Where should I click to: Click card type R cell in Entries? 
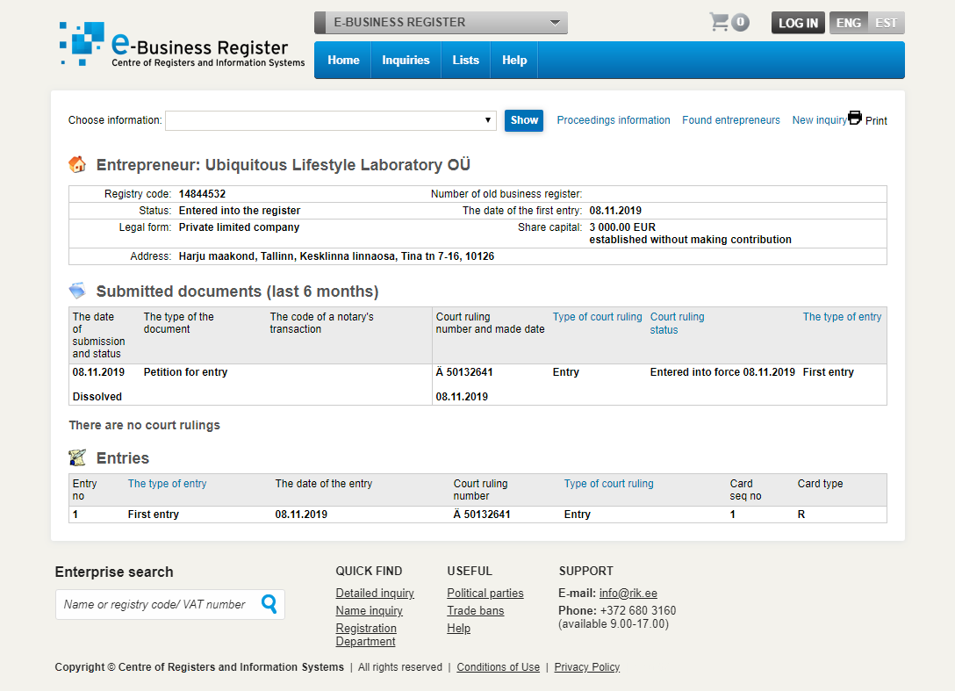click(801, 515)
